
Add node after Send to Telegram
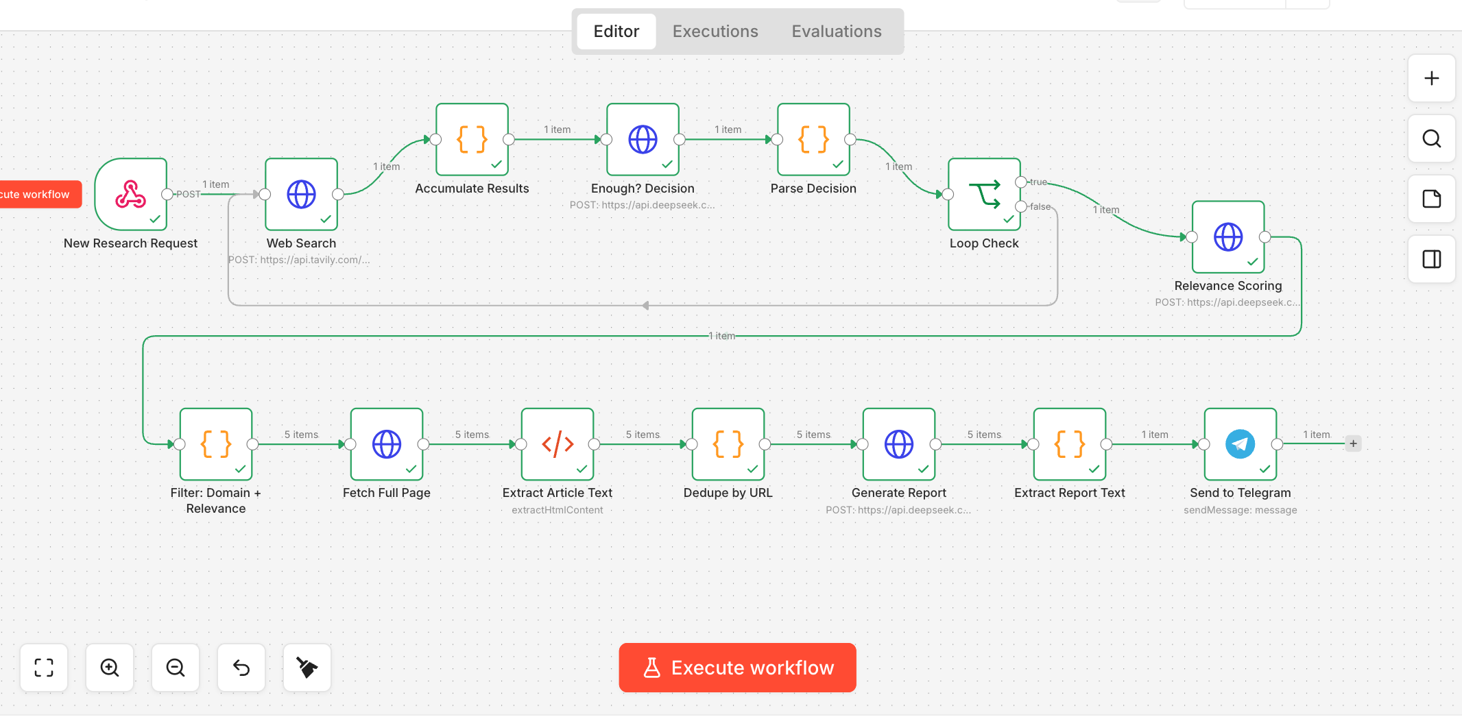point(1353,443)
